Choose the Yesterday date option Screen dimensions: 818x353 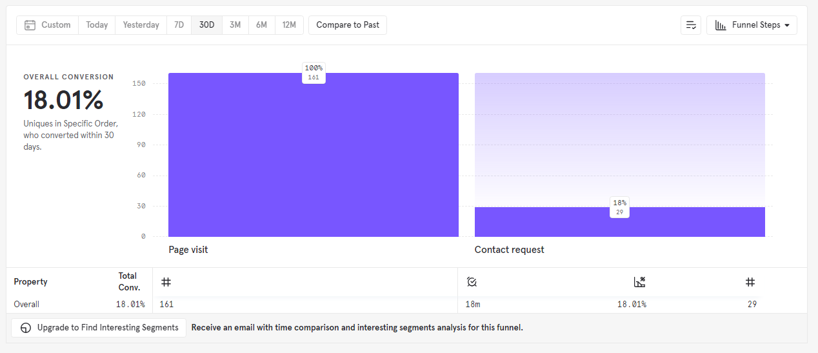pos(141,25)
